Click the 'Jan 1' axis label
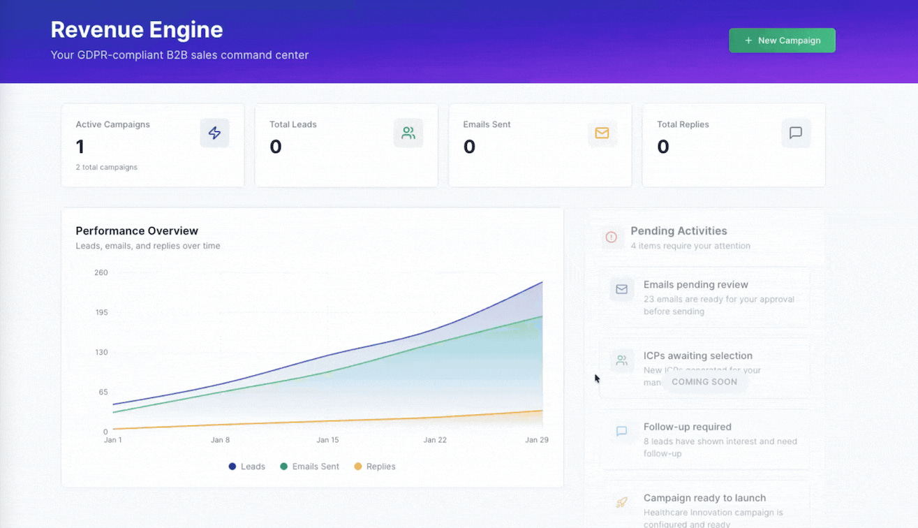The image size is (918, 528). (112, 440)
